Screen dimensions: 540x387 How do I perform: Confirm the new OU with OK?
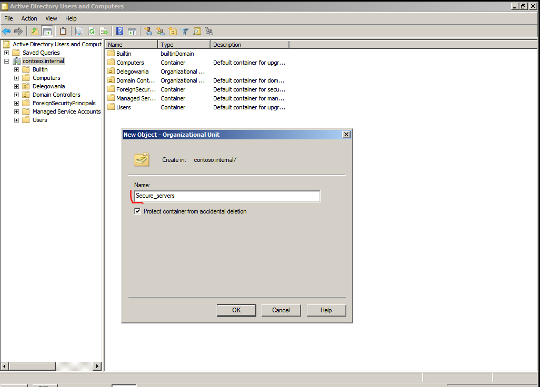236,310
